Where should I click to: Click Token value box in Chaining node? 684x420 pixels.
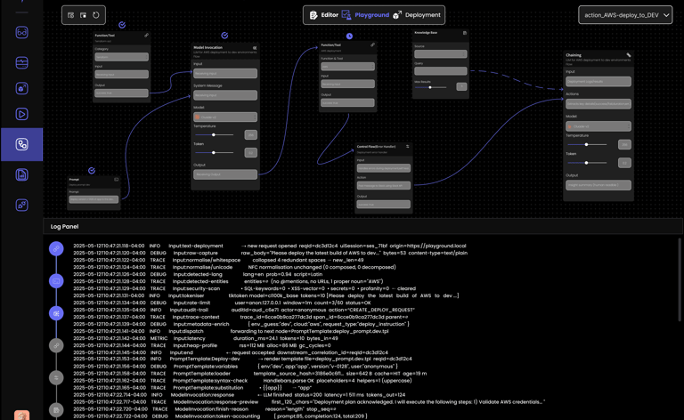tap(624, 163)
